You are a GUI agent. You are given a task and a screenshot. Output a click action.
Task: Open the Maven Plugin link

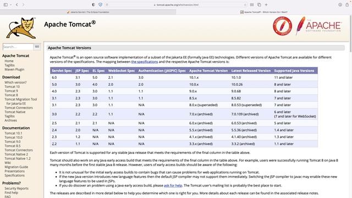pos(14,70)
